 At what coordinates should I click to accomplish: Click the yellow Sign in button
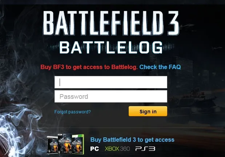coord(148,111)
